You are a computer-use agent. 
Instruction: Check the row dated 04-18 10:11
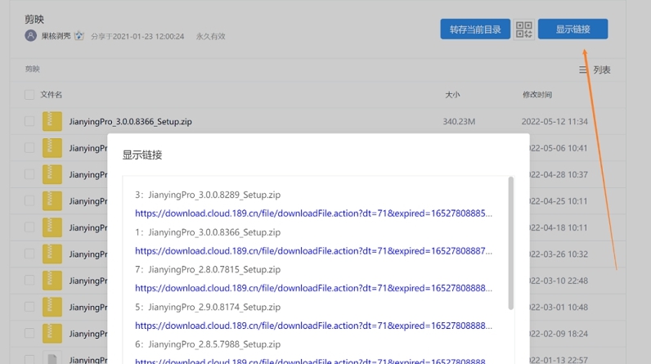[29, 227]
